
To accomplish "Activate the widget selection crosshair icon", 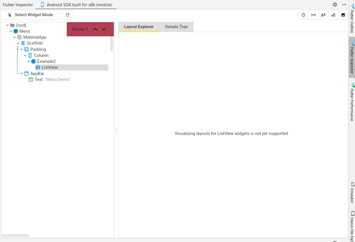I will [9, 14].
